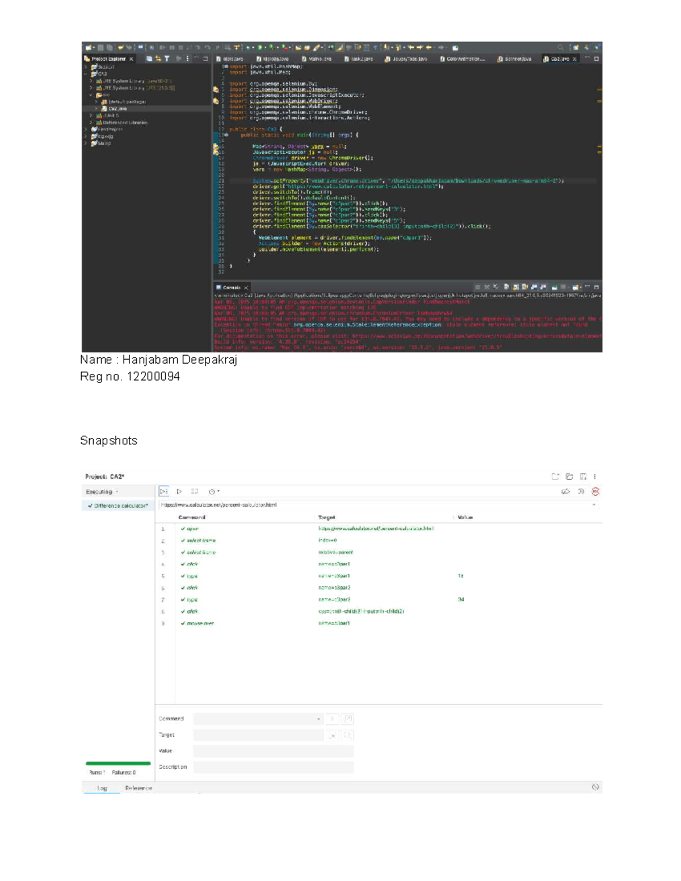681x881 pixels.
Task: Click pause on exceptions icon
Action: [x=581, y=491]
